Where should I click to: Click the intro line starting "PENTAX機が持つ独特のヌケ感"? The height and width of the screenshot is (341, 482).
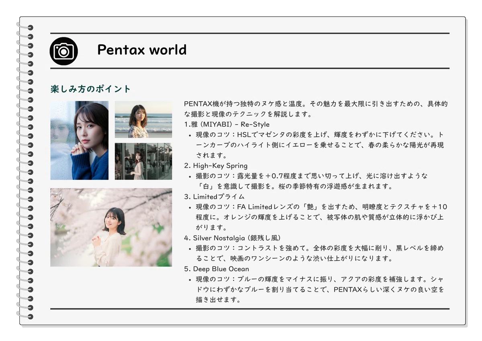click(316, 104)
